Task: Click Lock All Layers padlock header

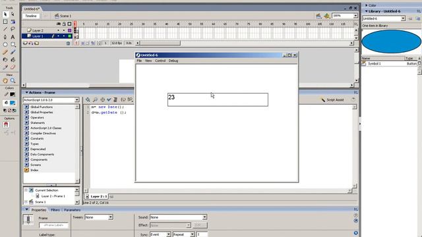Action: coord(64,24)
